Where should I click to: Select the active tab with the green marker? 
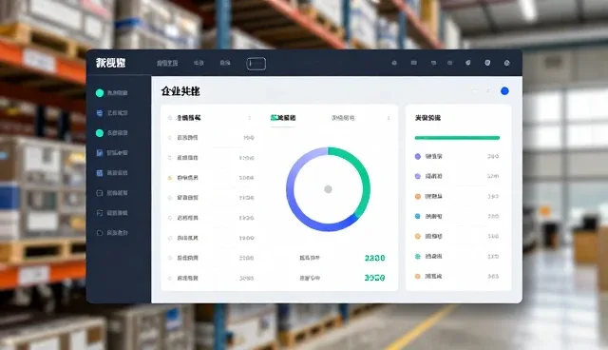[283, 118]
